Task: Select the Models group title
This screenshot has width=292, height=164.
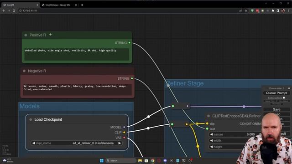Action: tap(29, 106)
